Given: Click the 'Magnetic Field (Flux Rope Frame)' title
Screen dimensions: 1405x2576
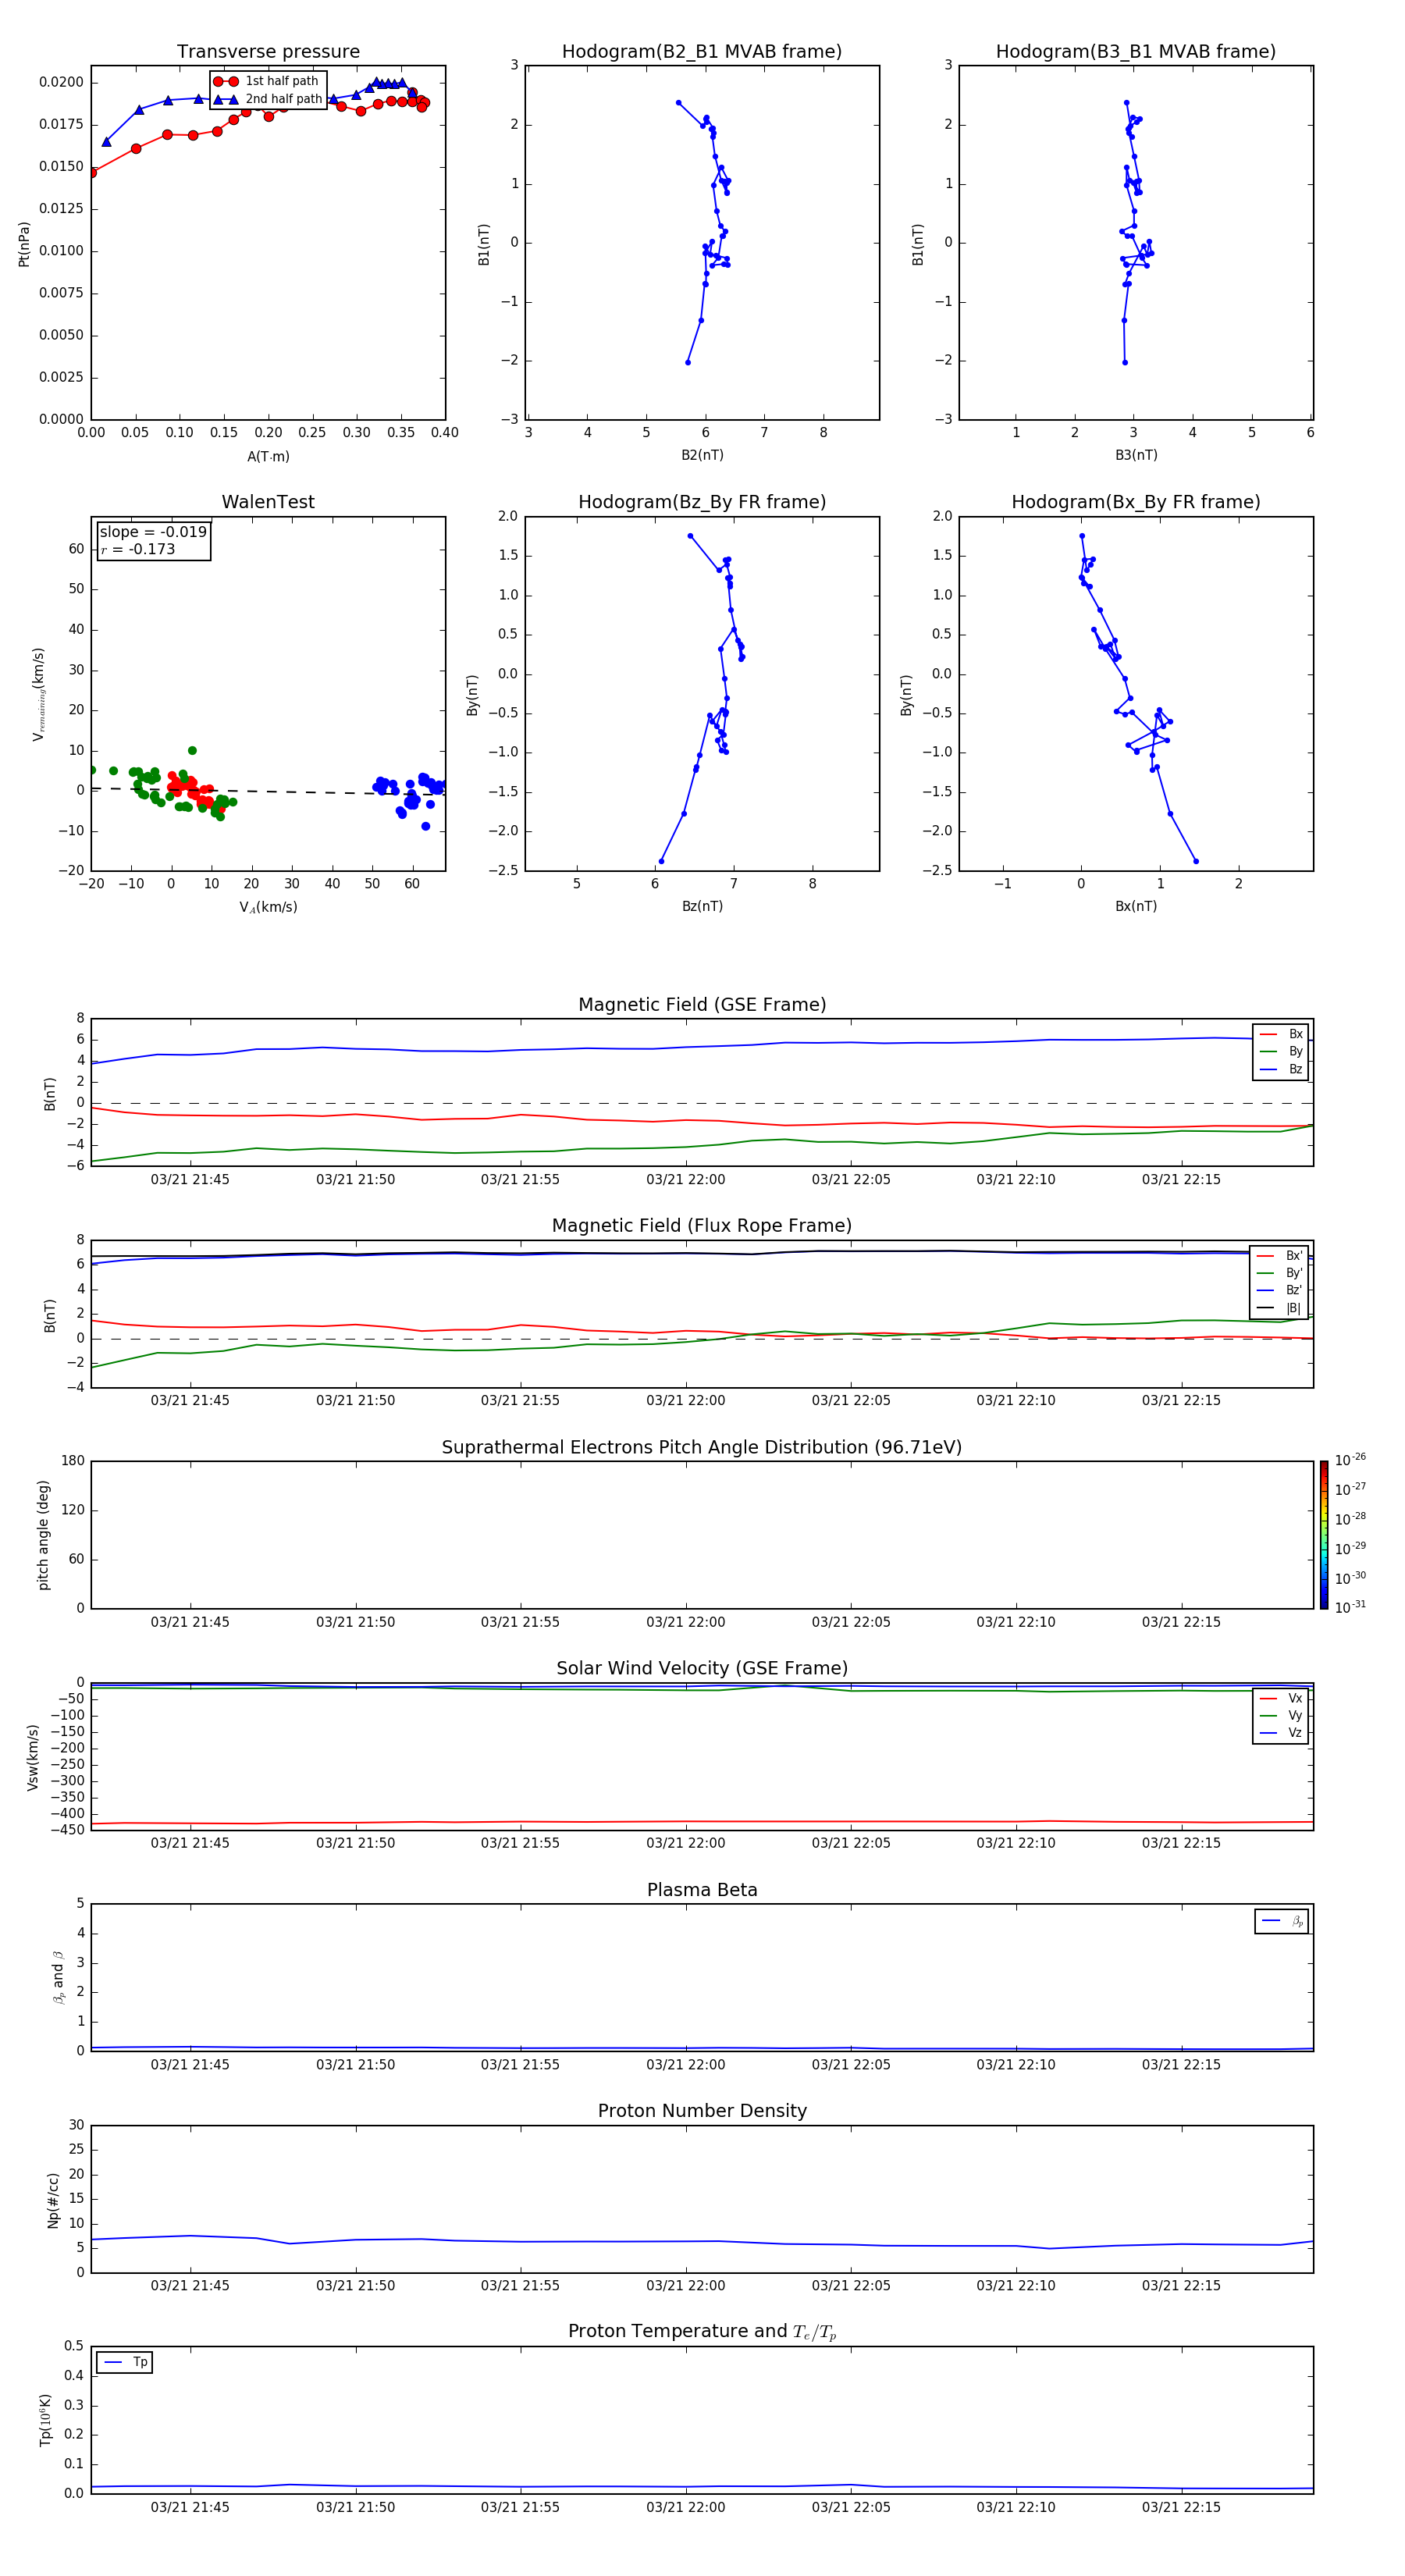Looking at the screenshot, I should [702, 1226].
